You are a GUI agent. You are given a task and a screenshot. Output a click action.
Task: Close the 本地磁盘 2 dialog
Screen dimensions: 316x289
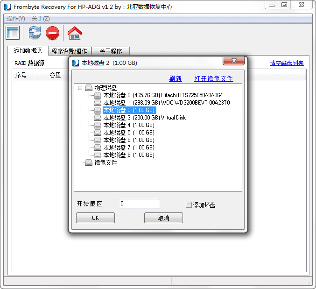(233, 61)
